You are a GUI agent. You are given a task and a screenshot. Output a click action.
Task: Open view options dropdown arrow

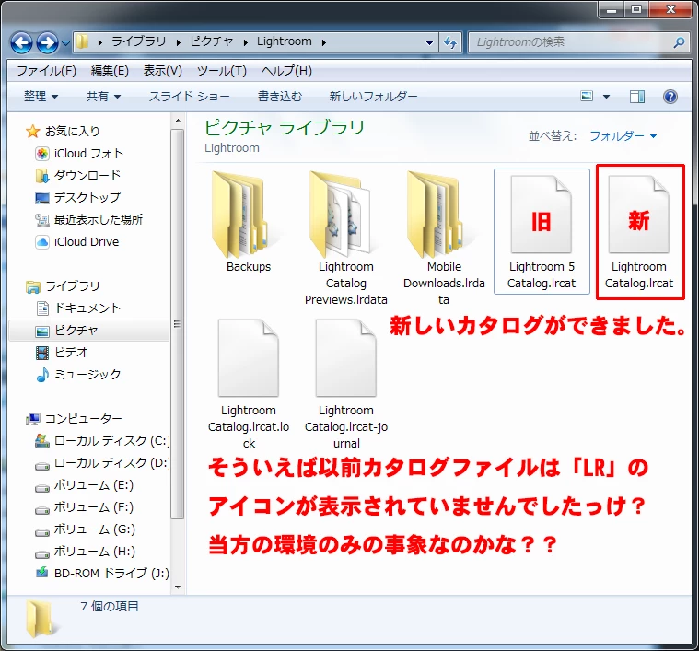(606, 97)
